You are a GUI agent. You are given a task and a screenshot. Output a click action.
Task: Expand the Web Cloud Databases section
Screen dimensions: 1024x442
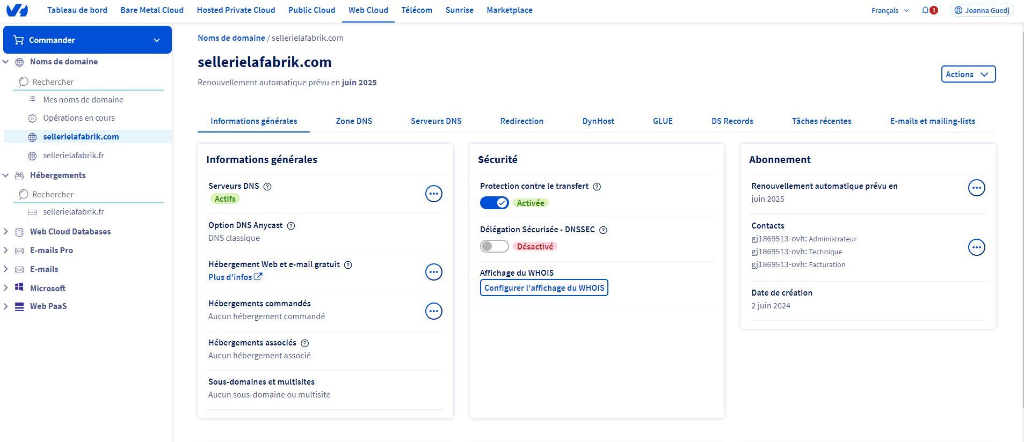pyautogui.click(x=6, y=232)
